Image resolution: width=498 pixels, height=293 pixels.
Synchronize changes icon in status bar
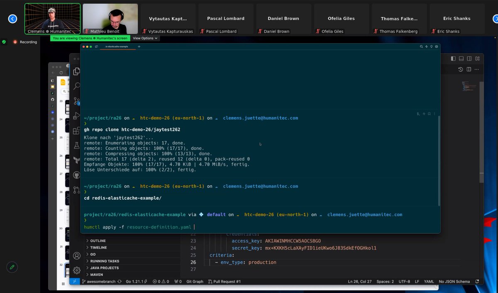120,281
